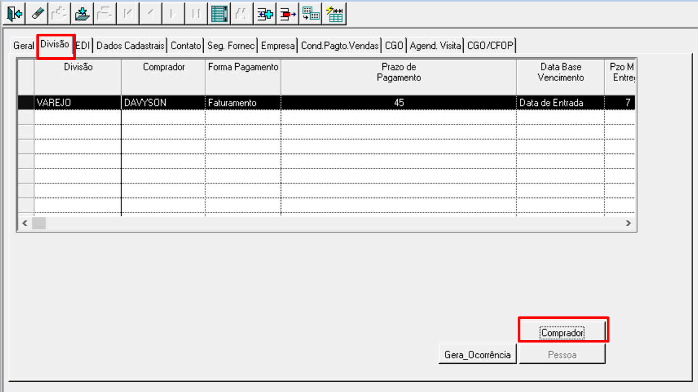The width and height of the screenshot is (698, 392).
Task: Click the Data Base Vencimento header
Action: (561, 77)
